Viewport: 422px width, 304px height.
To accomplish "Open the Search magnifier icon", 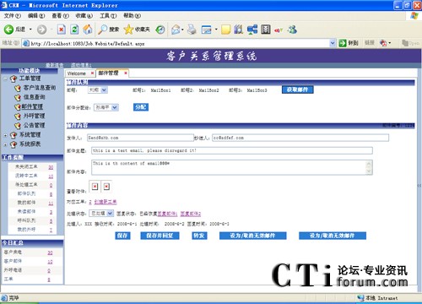I will 102,30.
